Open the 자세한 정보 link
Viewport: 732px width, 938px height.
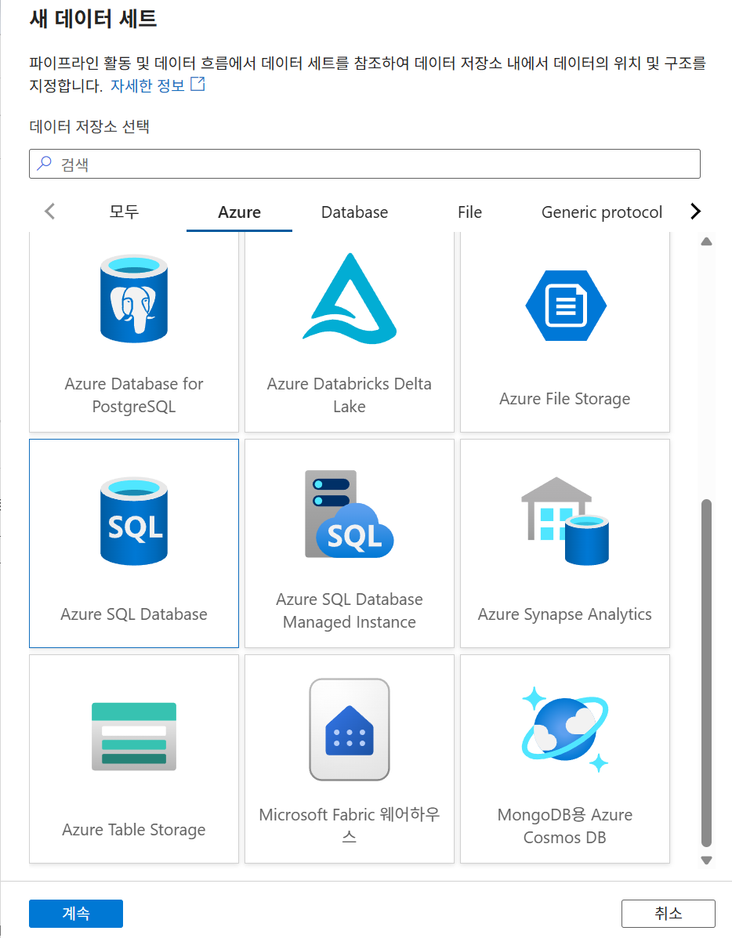click(x=148, y=85)
